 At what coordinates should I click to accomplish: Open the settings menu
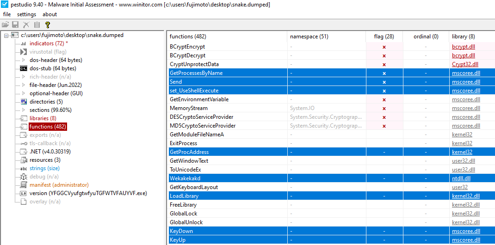point(26,14)
